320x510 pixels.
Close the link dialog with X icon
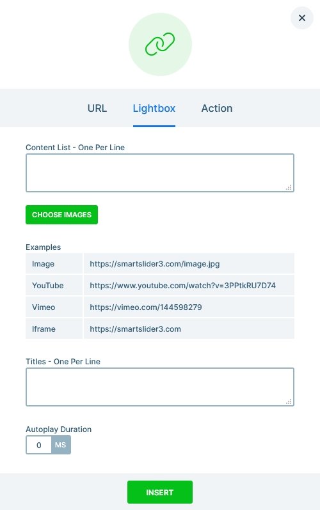[301, 18]
